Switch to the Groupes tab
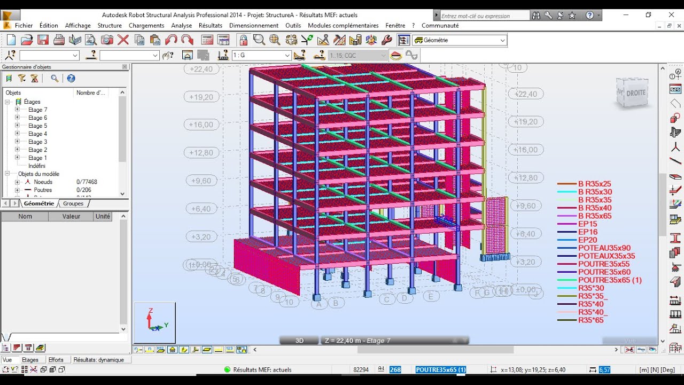The image size is (684, 385). 73,203
